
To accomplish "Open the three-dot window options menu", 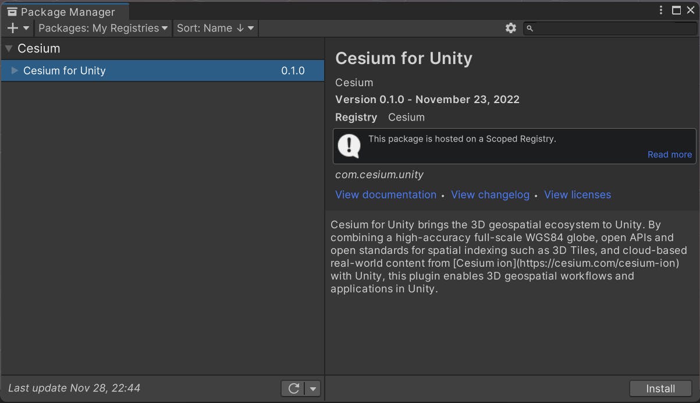I will click(661, 10).
